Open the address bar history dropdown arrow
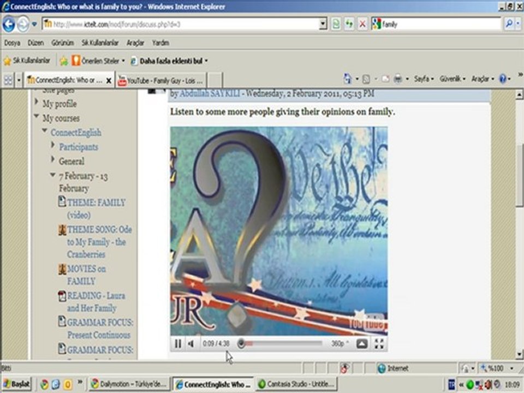Image resolution: width=524 pixels, height=393 pixels. coord(323,24)
